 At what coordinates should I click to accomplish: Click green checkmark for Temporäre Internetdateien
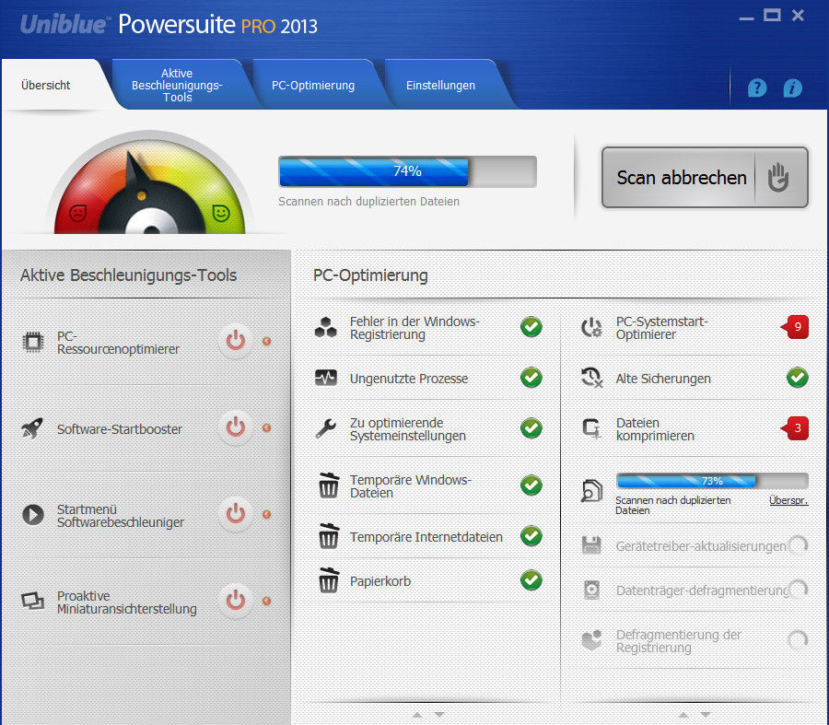tap(531, 535)
